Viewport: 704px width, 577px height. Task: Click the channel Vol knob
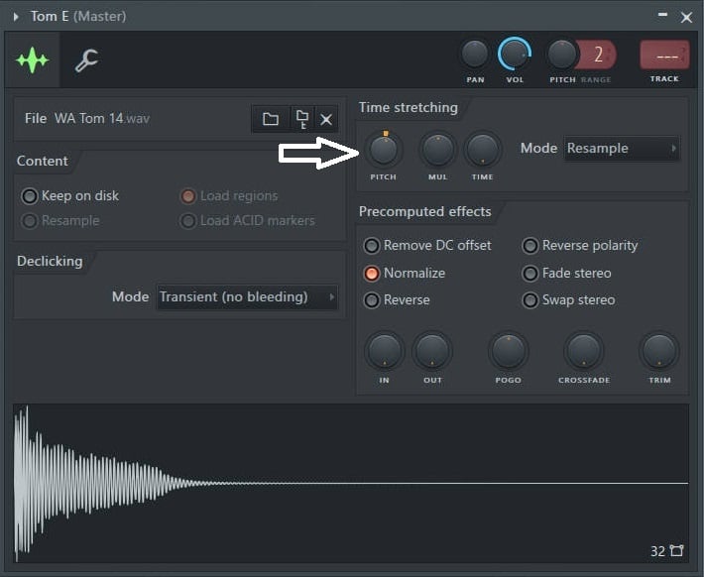pos(515,54)
